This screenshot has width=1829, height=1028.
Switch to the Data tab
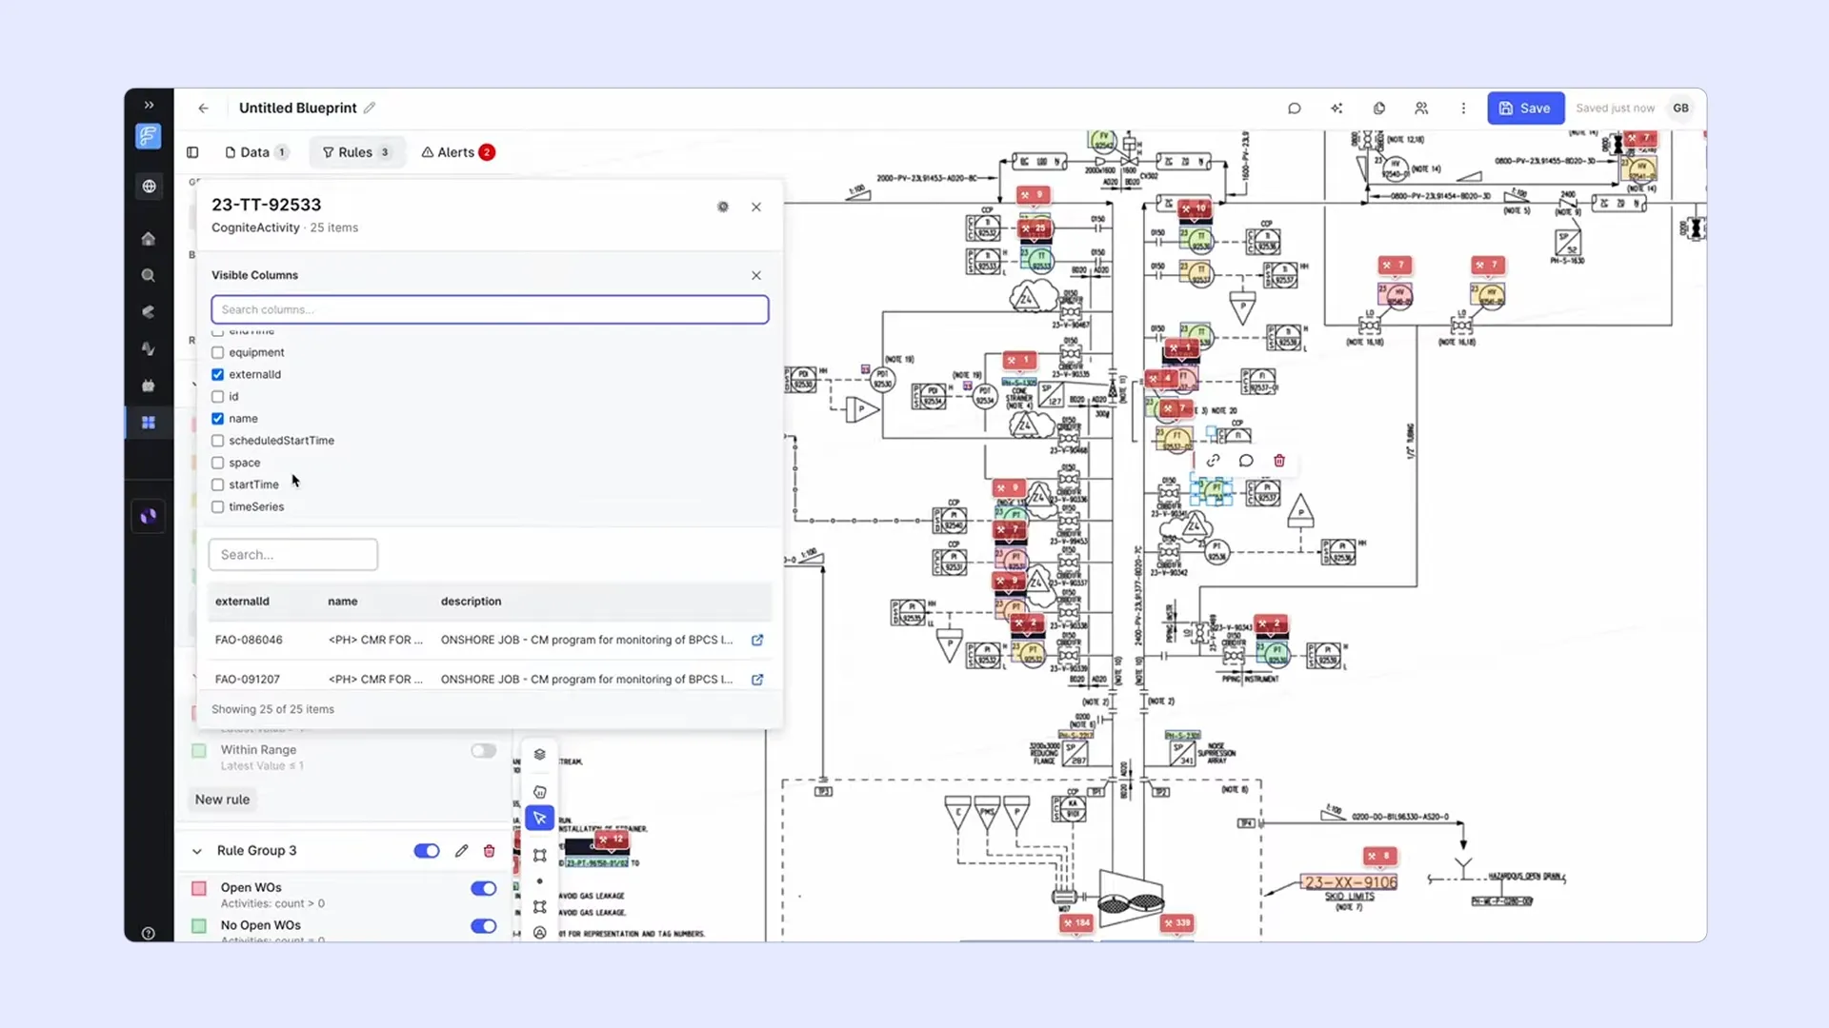pyautogui.click(x=256, y=152)
